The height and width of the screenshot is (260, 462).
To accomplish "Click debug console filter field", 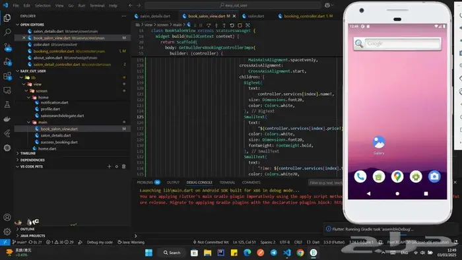I will point(325,183).
